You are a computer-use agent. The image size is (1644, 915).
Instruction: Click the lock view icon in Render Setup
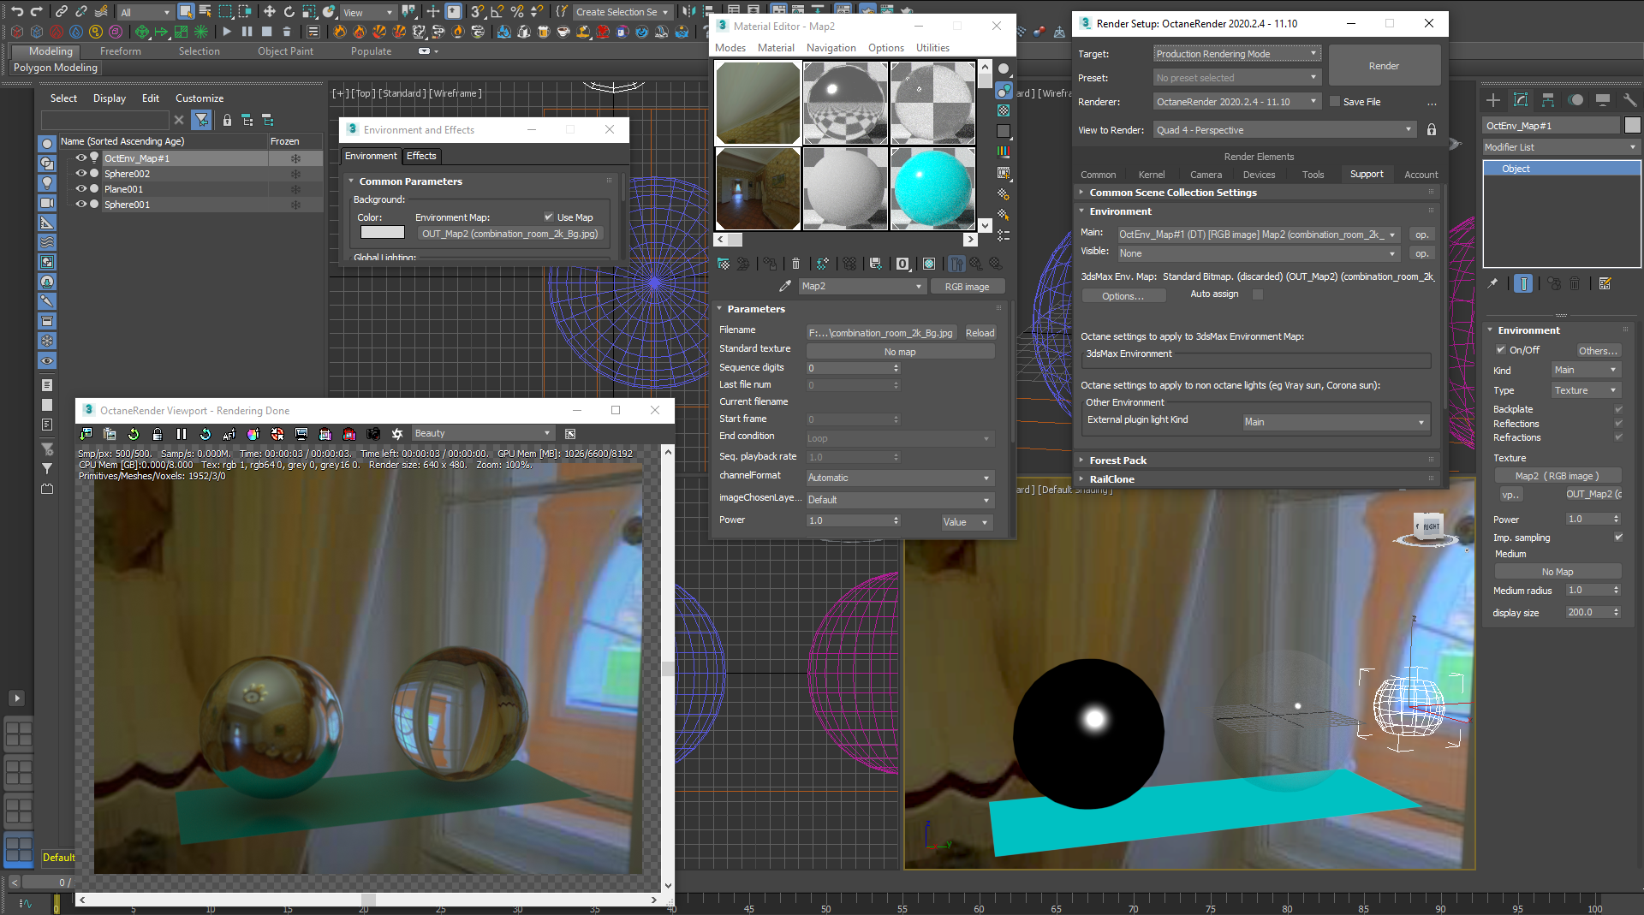(1432, 130)
